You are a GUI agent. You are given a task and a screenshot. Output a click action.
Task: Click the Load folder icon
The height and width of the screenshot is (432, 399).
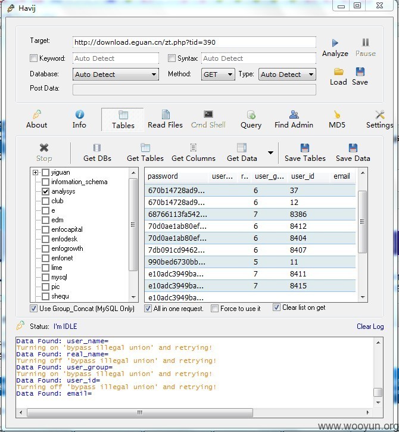coord(338,72)
